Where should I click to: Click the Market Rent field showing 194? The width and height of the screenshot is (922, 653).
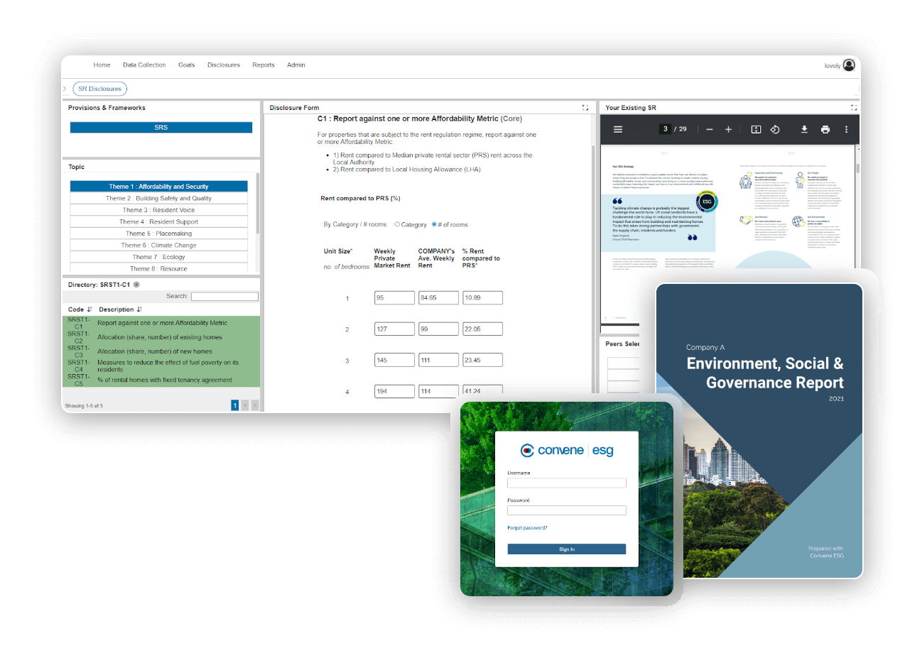tap(394, 390)
